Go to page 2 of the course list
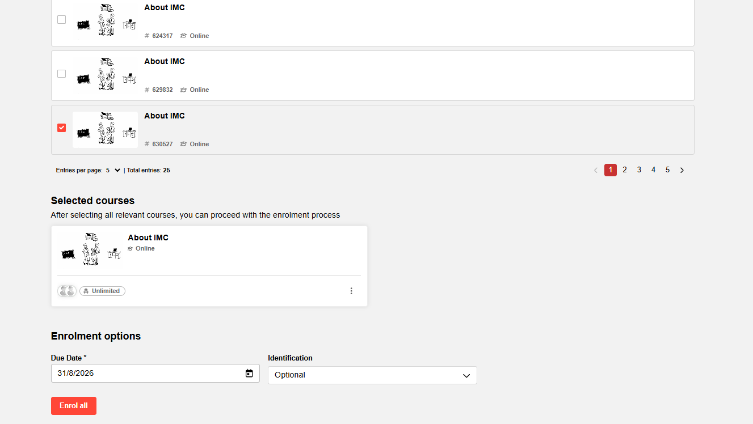This screenshot has width=753, height=424. pyautogui.click(x=625, y=170)
